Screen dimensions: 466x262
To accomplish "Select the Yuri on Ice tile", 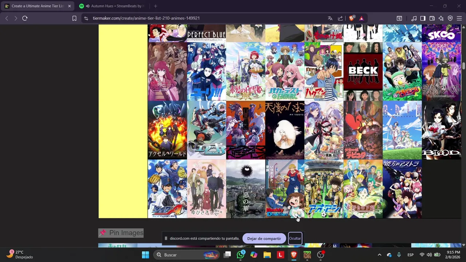I will [206, 72].
